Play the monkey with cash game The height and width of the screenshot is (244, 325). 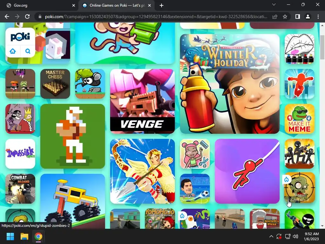(x=125, y=43)
